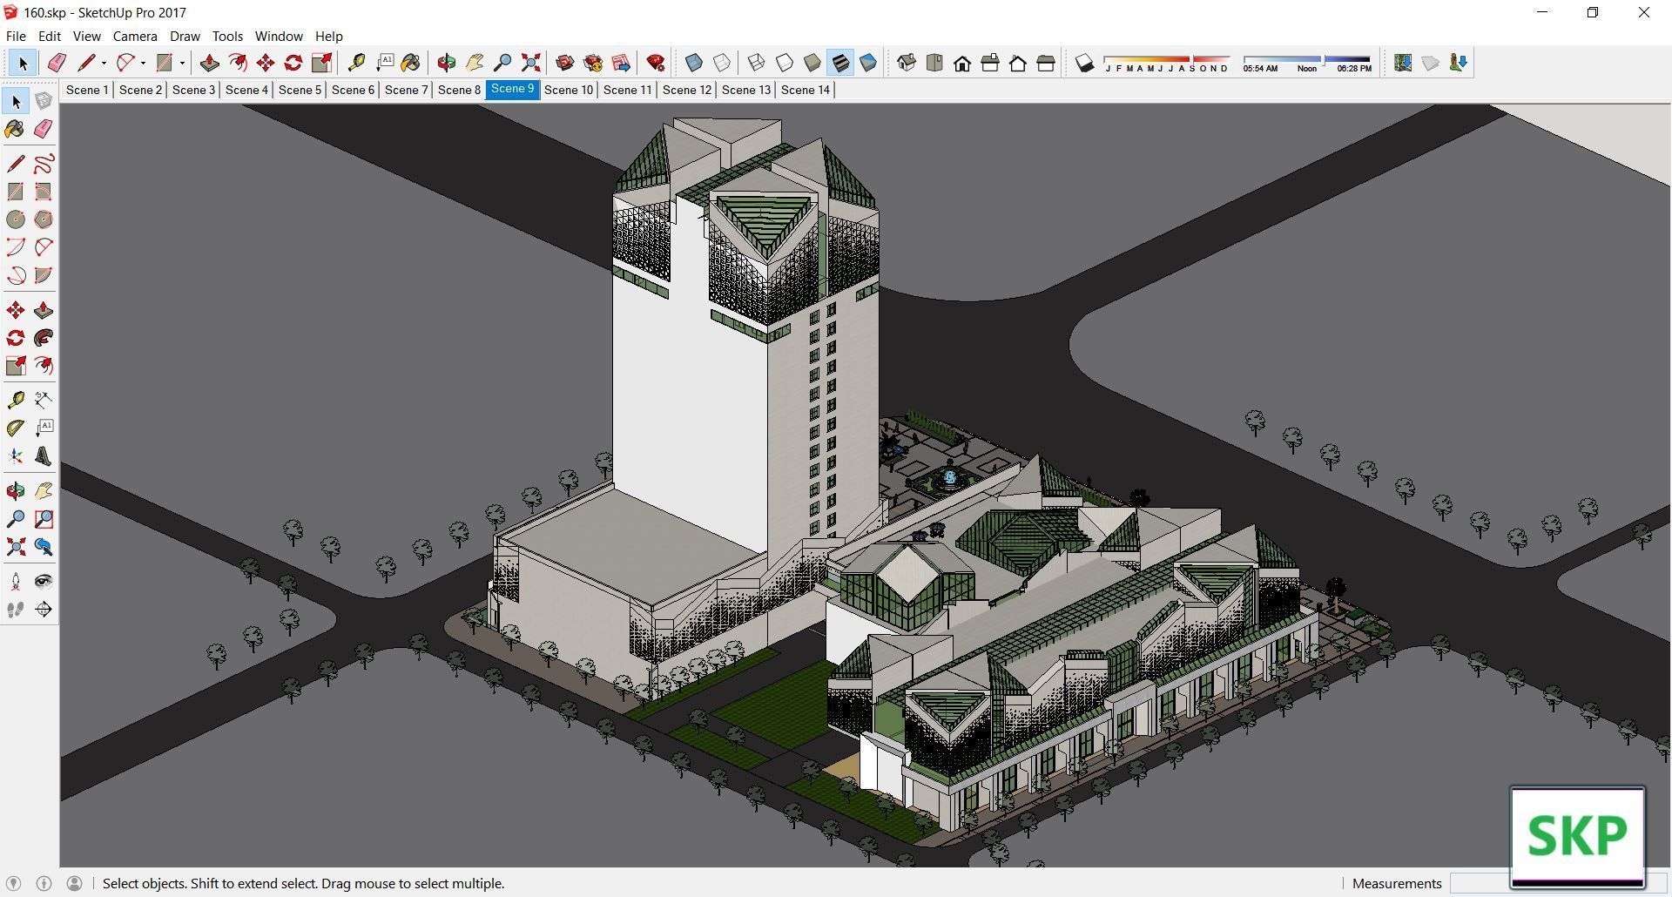Screen dimensions: 1672x897
Task: Select the Axes tool
Action: 16,456
